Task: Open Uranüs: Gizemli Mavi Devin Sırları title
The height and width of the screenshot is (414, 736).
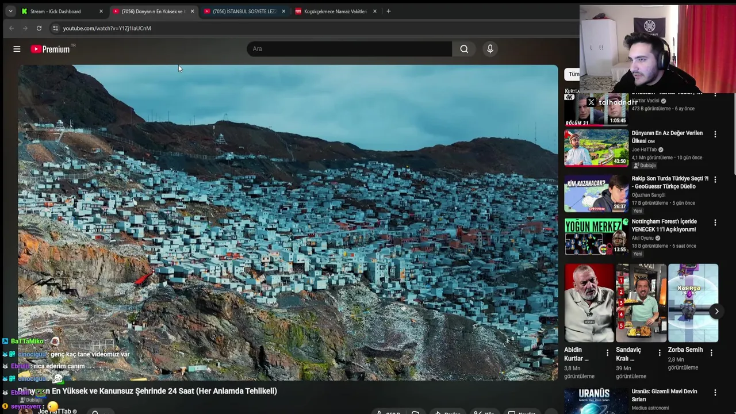Action: tap(664, 395)
